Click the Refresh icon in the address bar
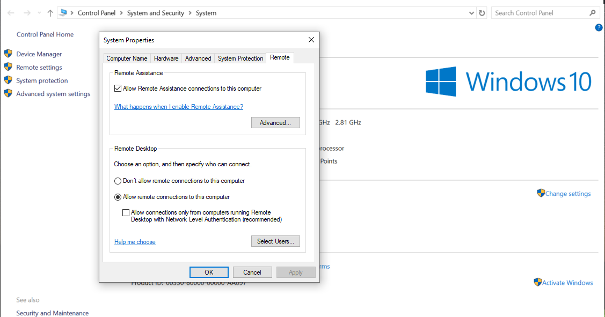Image resolution: width=605 pixels, height=317 pixels. tap(480, 12)
